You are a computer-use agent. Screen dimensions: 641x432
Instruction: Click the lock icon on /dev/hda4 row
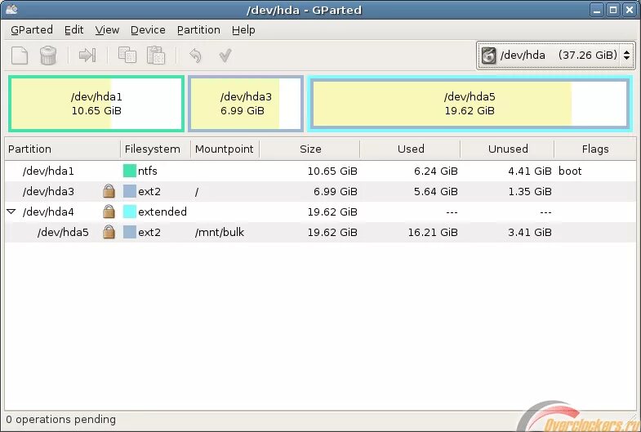point(109,212)
